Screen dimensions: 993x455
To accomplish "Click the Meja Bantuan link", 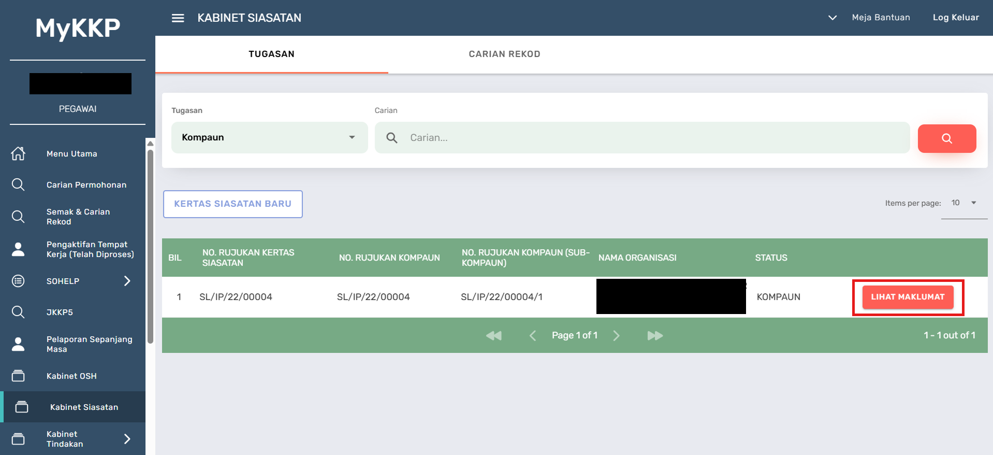I will pos(881,18).
